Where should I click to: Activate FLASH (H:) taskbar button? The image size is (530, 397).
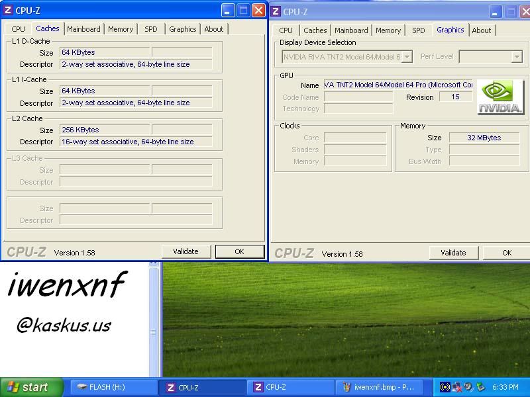point(113,387)
